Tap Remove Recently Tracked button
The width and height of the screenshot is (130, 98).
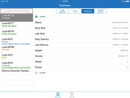16,71
